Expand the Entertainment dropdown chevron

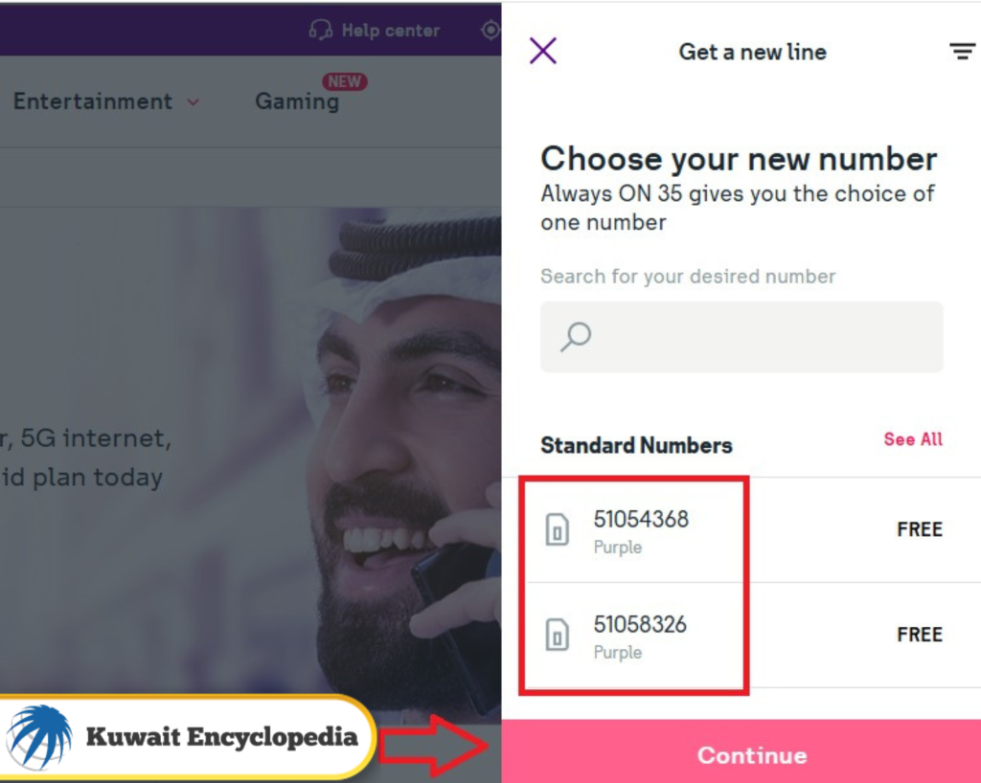point(193,102)
